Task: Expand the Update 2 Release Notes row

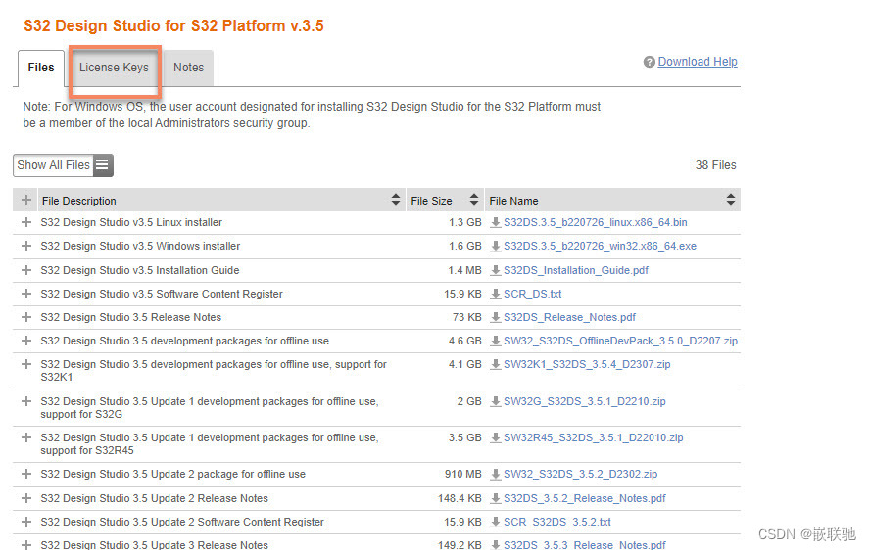Action: [26, 498]
